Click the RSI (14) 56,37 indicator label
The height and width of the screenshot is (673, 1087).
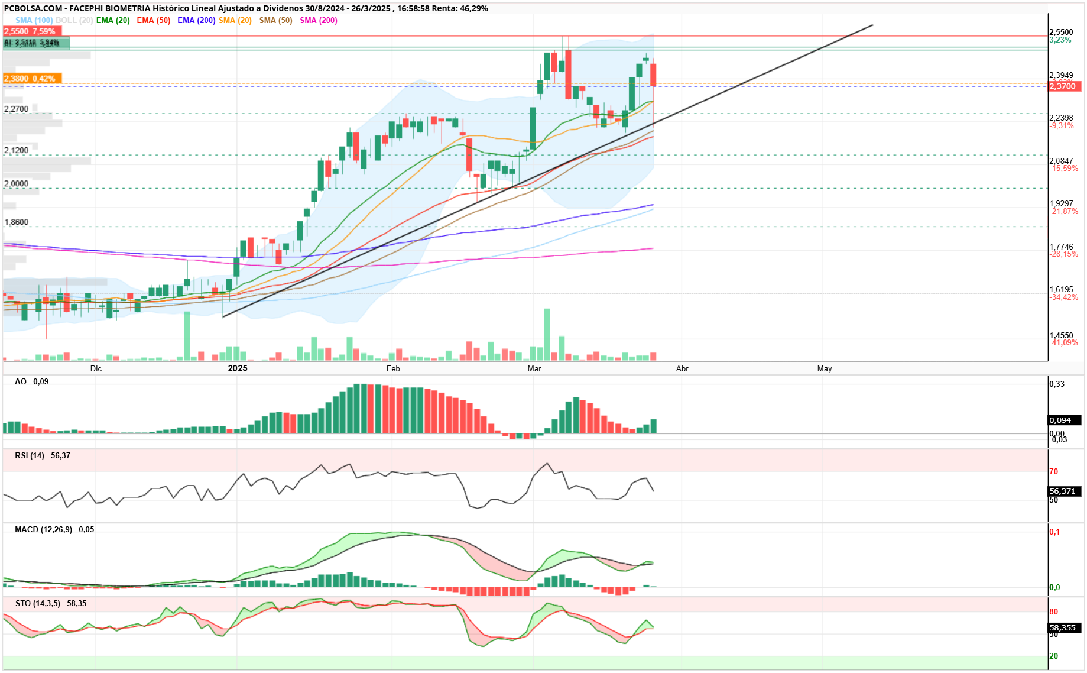43,456
